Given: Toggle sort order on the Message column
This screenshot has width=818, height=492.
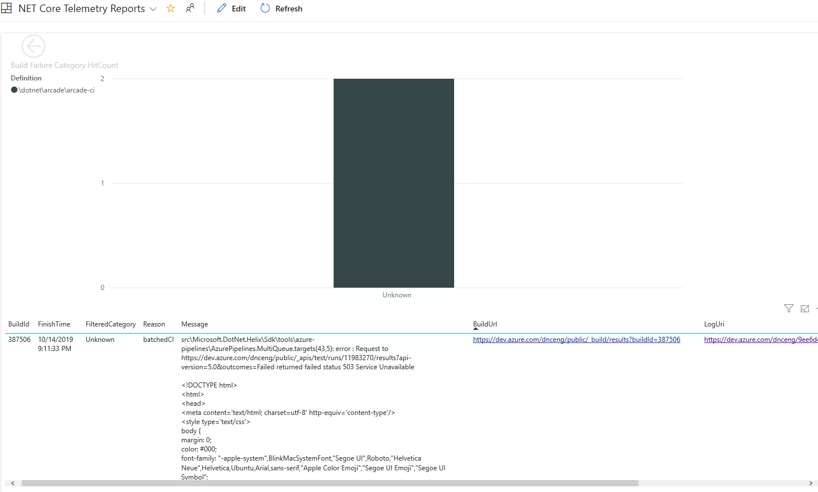Looking at the screenshot, I should 194,324.
